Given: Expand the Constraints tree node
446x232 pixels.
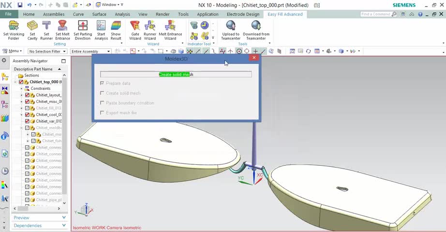Looking at the screenshot, I should pyautogui.click(x=21, y=88).
